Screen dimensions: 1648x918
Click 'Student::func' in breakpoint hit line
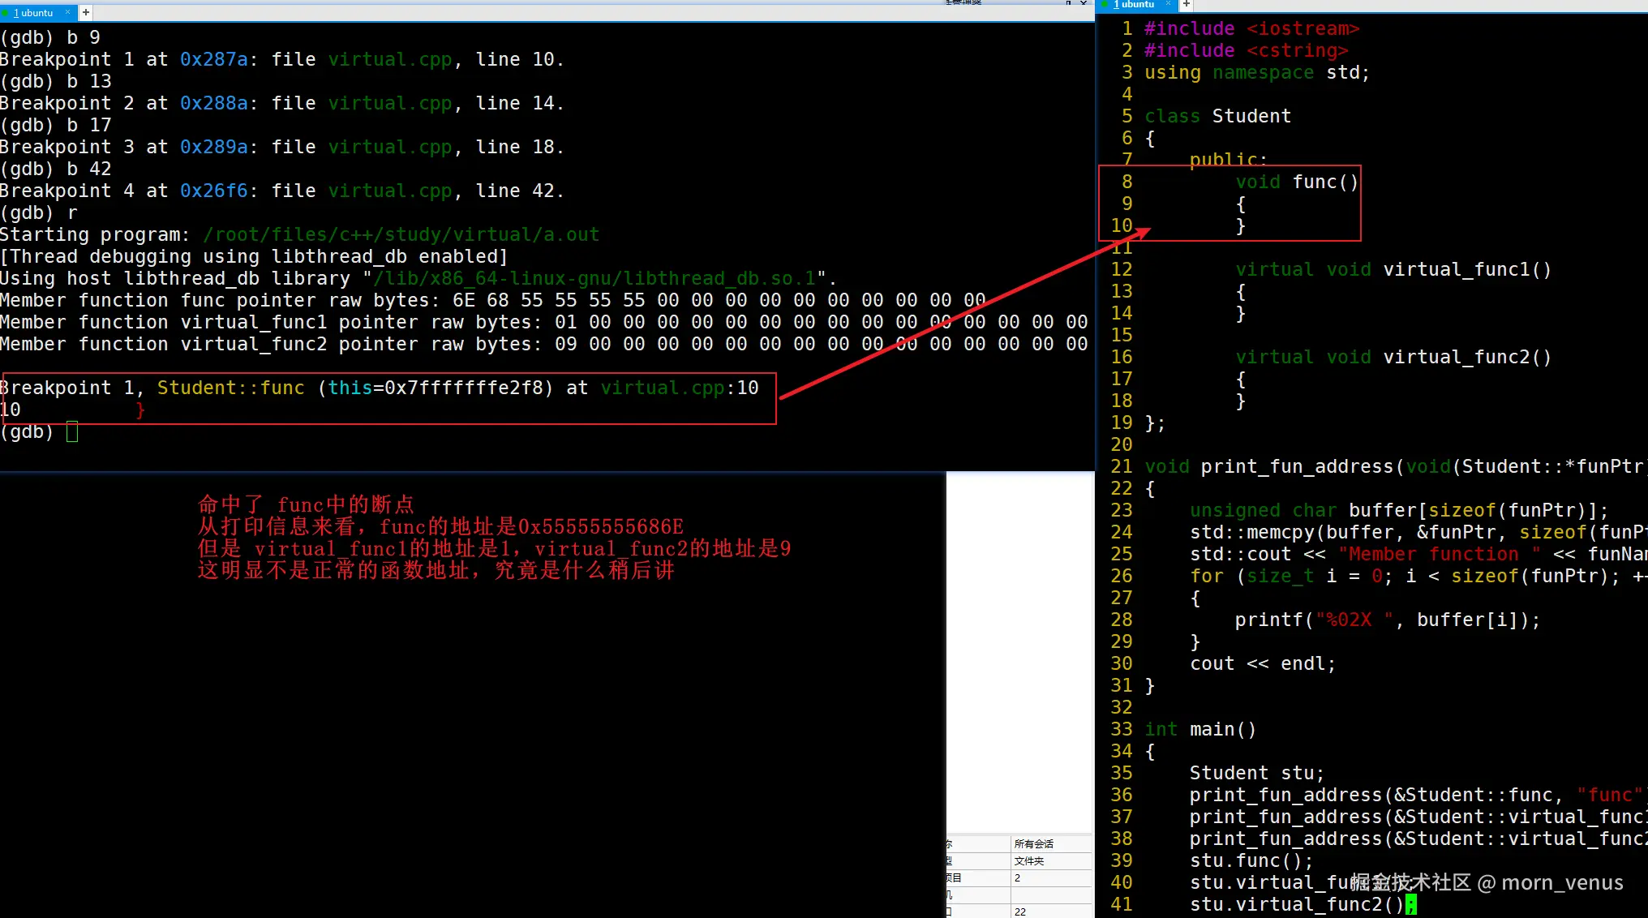[x=230, y=388]
